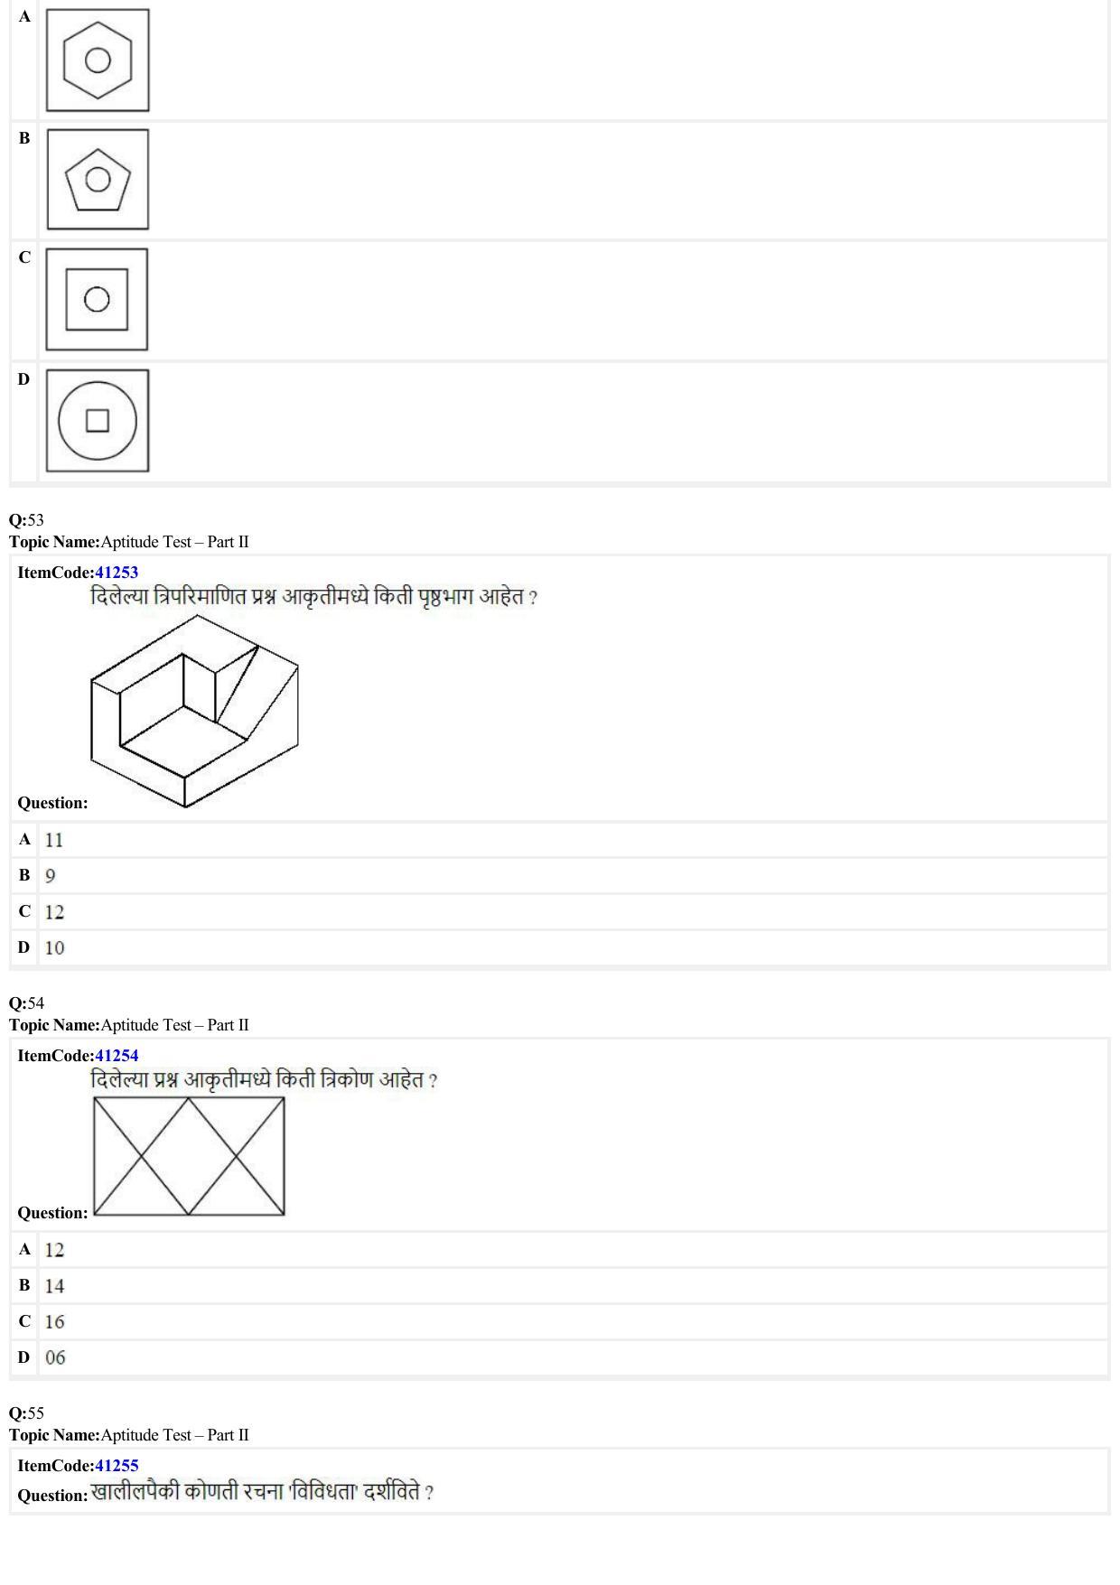This screenshot has height=1585, width=1120.
Task: Open ItemCode 41253 link
Action: click(x=117, y=573)
